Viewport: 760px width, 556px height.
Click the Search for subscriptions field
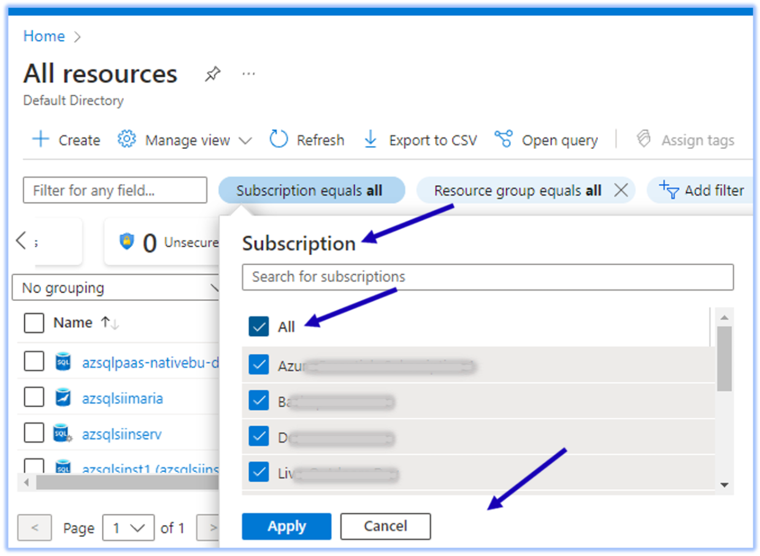click(488, 277)
